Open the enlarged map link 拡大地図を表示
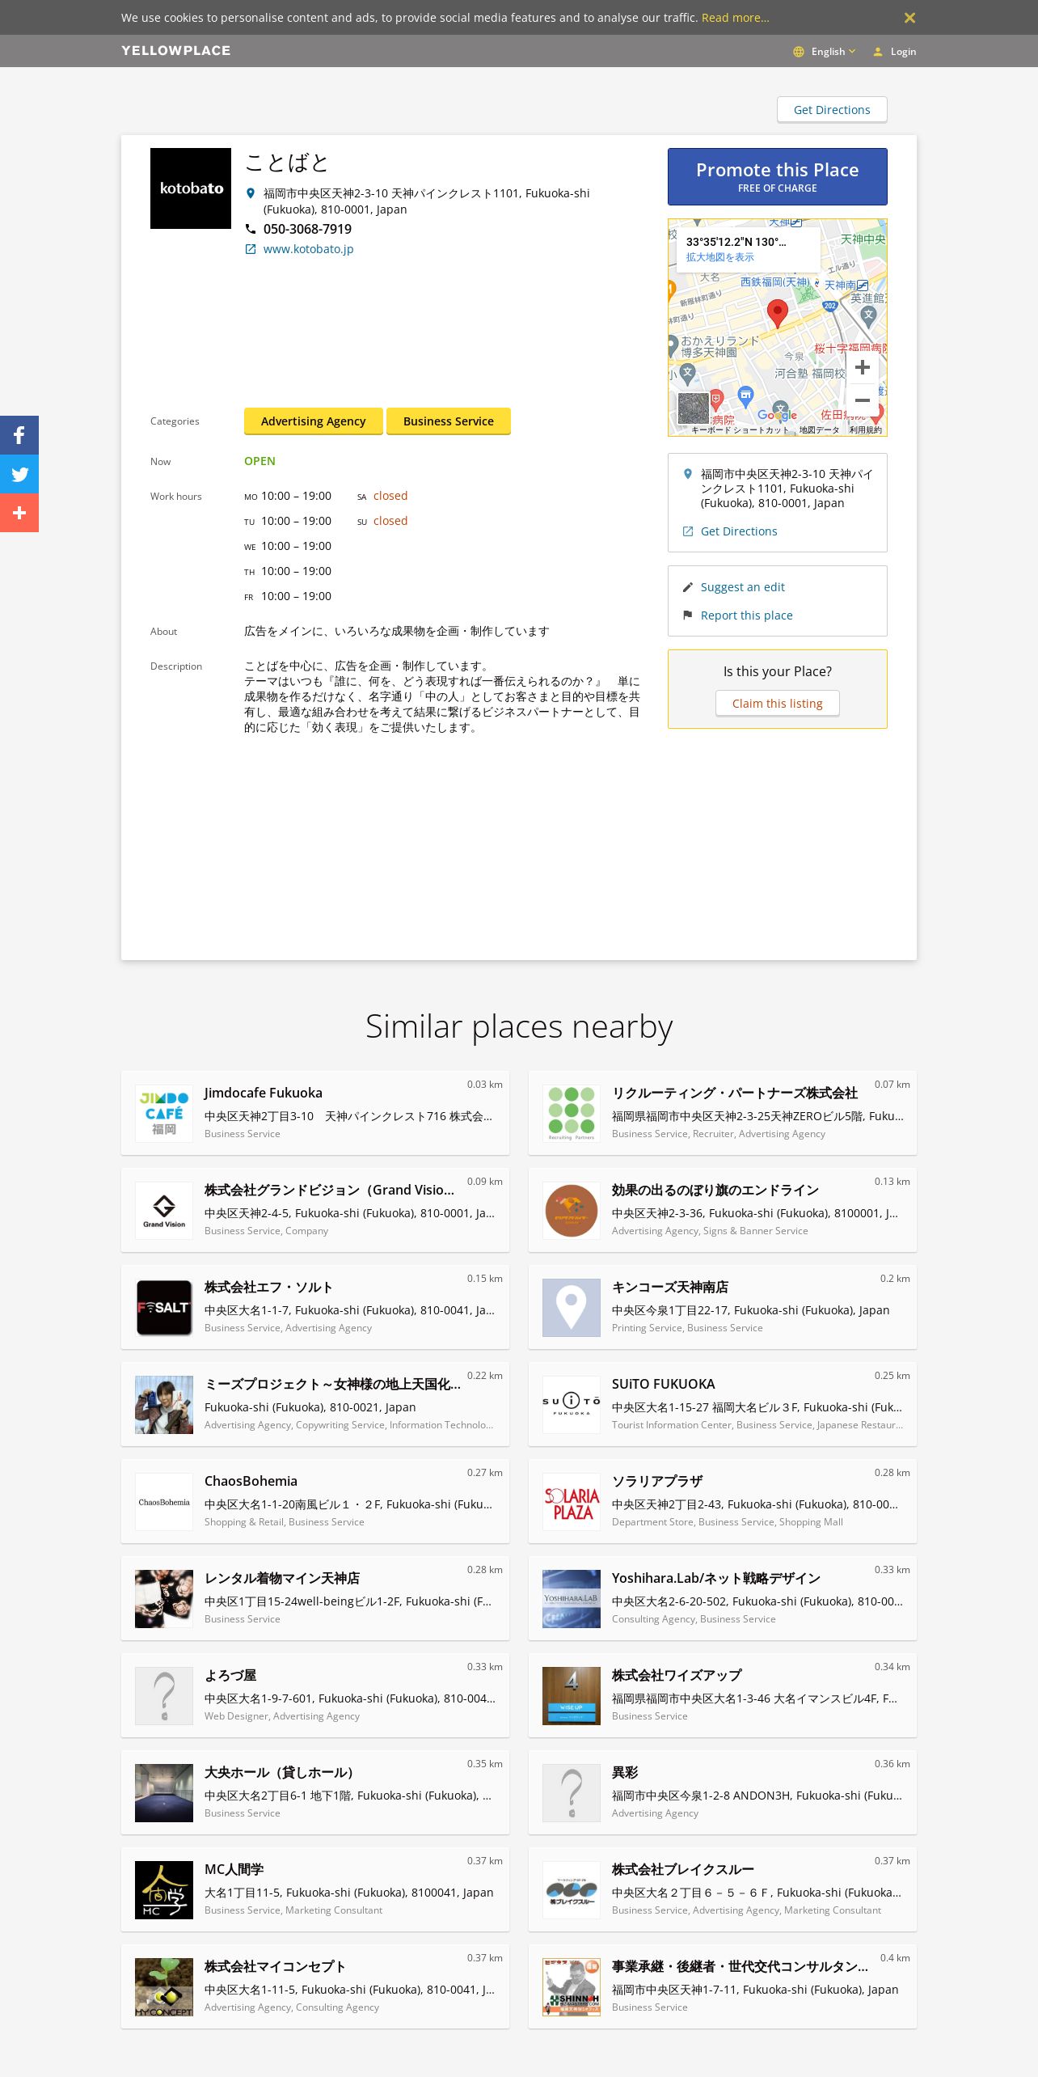Screen dimensions: 1038x2077 [x=720, y=257]
